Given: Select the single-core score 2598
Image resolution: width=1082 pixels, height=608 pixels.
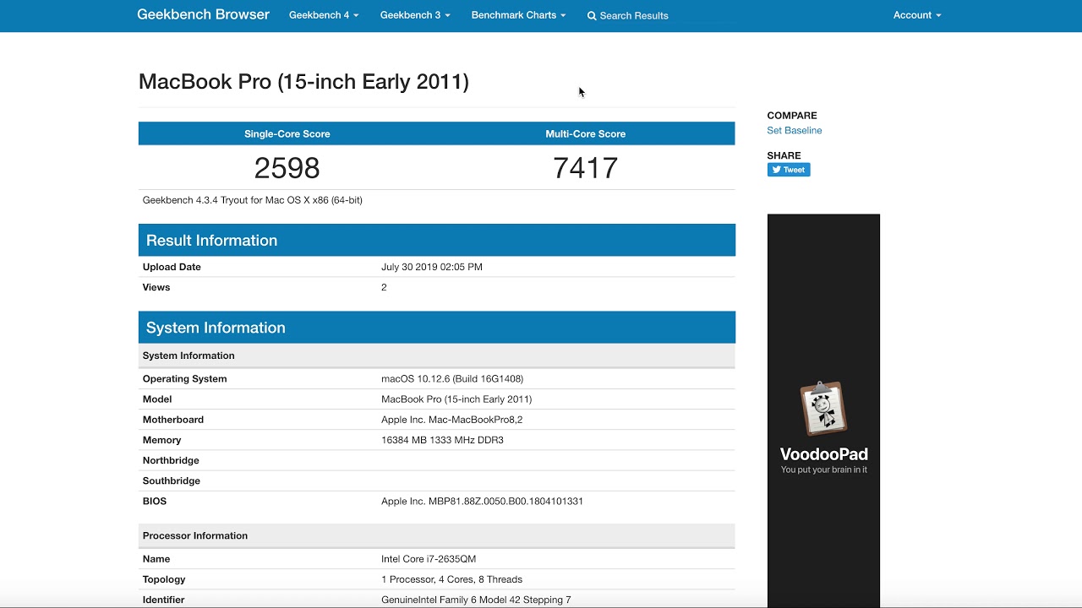Looking at the screenshot, I should (287, 168).
